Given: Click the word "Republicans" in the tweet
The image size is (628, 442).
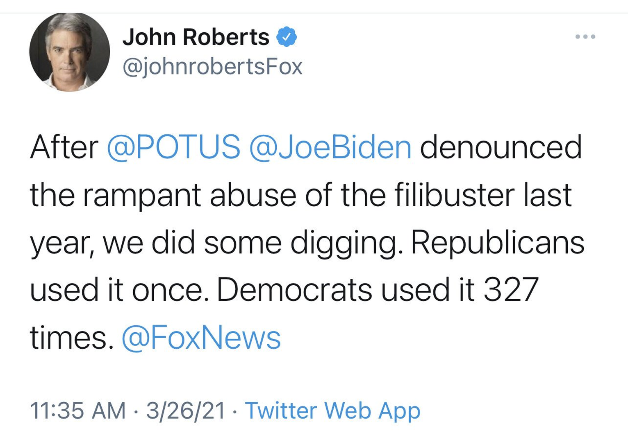Looking at the screenshot, I should point(497,242).
